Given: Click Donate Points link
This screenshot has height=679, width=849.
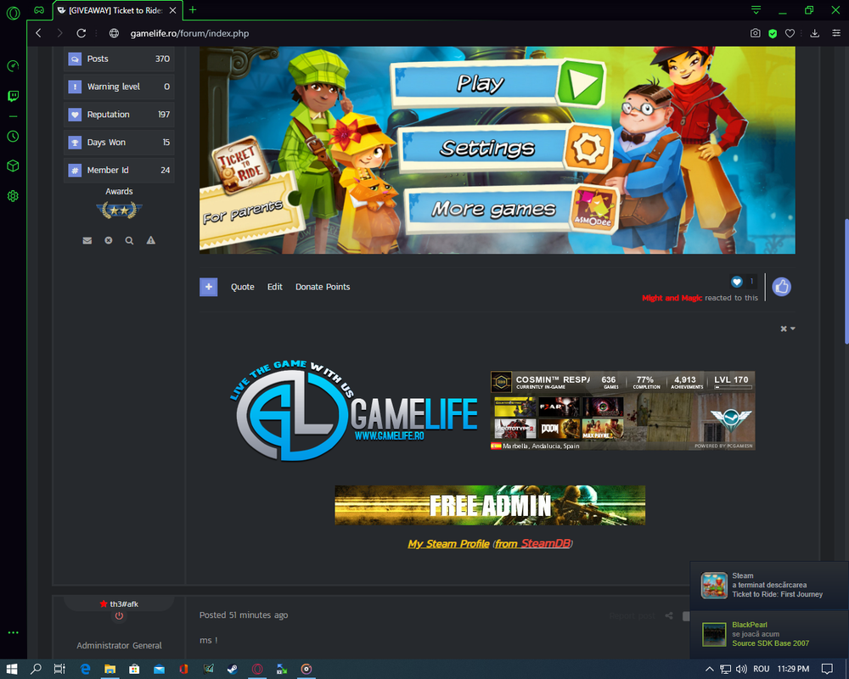Looking at the screenshot, I should (323, 287).
